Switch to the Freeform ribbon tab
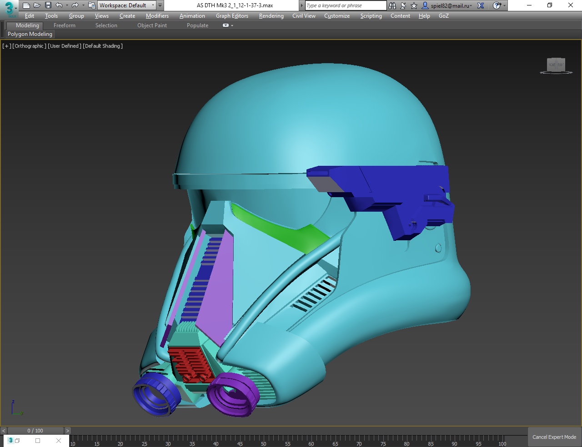The image size is (582, 447). click(65, 25)
